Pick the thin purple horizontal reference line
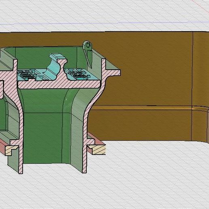Viewport: 209px width, 209px height. point(104,23)
